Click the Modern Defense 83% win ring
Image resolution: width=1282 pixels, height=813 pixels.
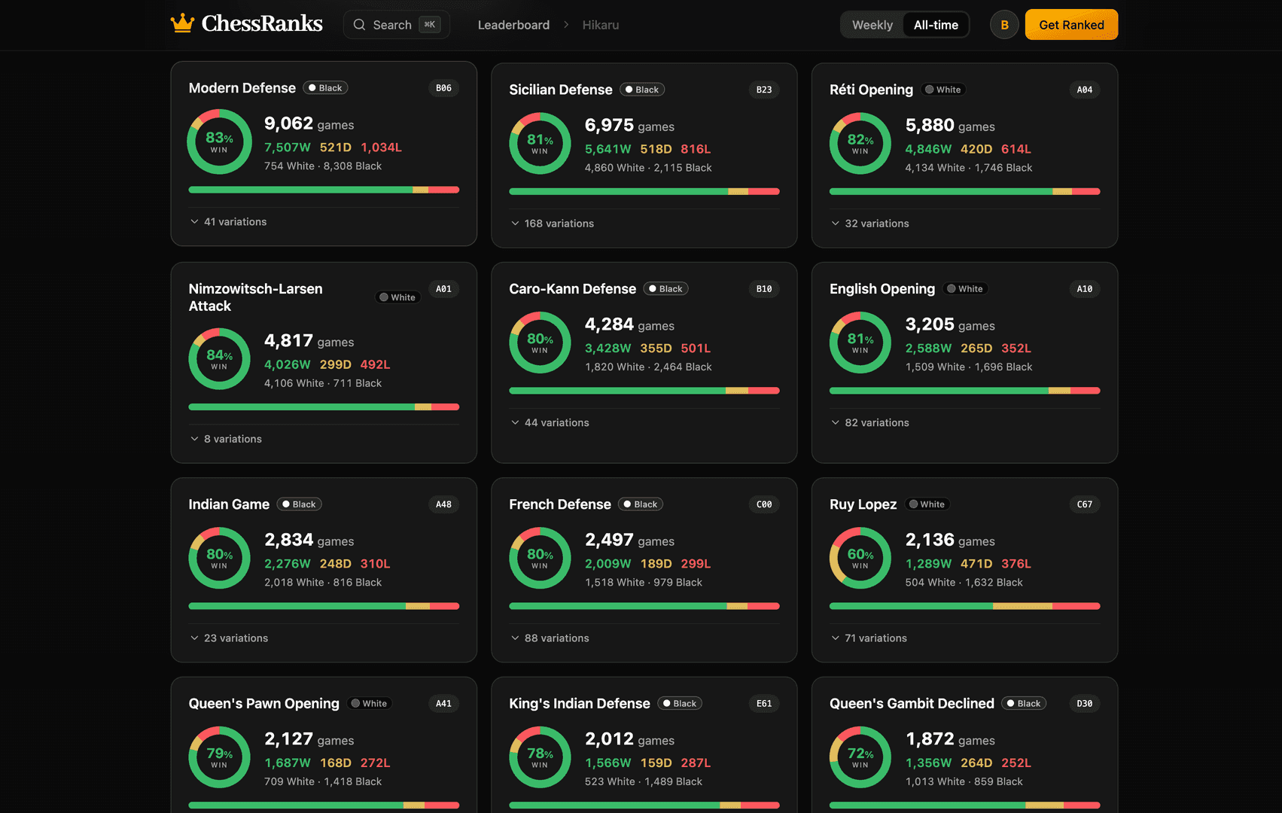219,142
